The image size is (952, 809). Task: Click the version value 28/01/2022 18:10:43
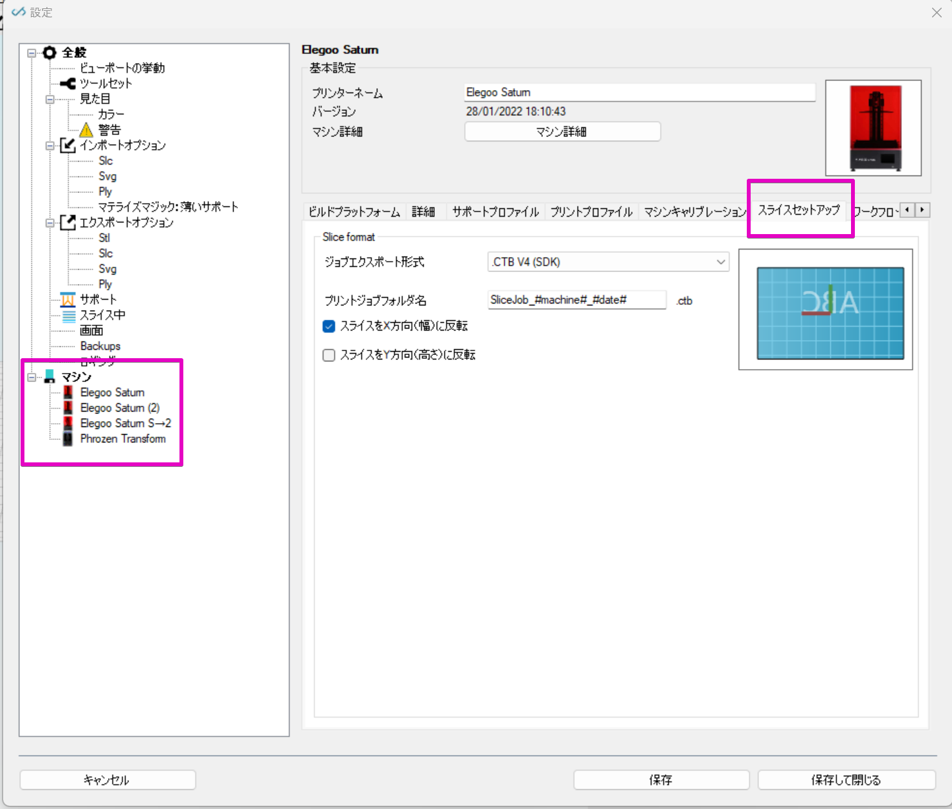point(516,111)
